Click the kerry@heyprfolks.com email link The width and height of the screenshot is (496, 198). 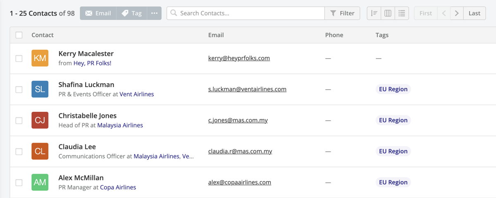tap(239, 58)
